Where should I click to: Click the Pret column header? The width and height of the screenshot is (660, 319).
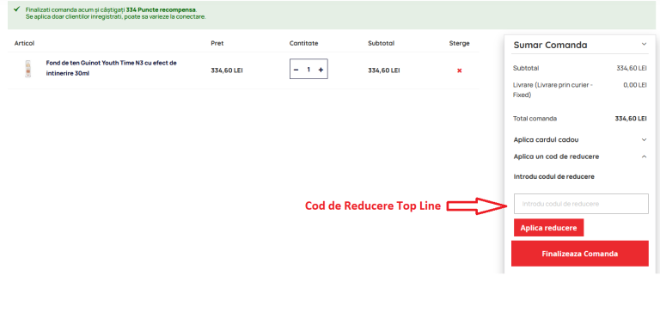point(217,43)
